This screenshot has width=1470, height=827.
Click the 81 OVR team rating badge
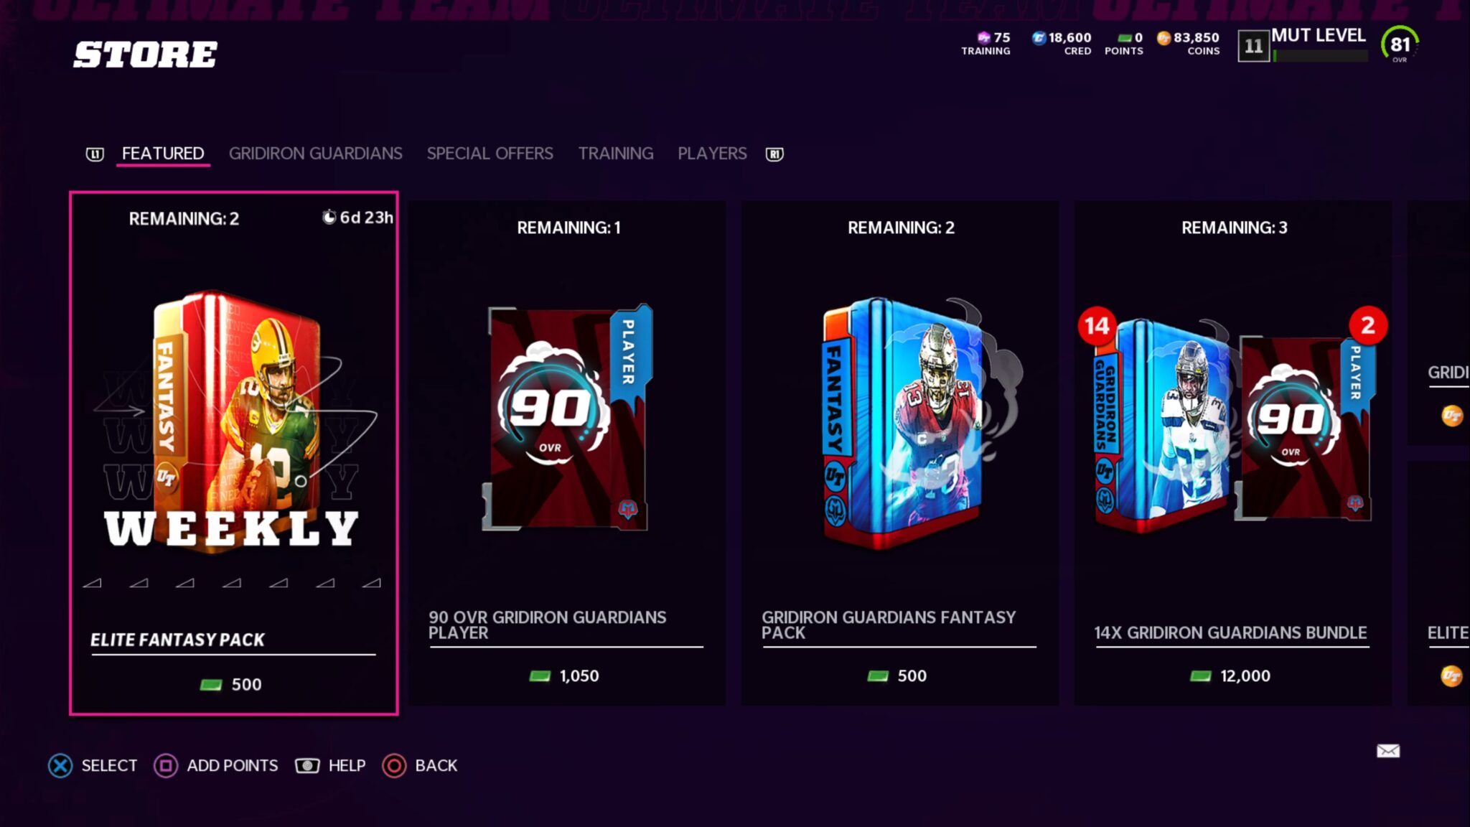coord(1400,45)
